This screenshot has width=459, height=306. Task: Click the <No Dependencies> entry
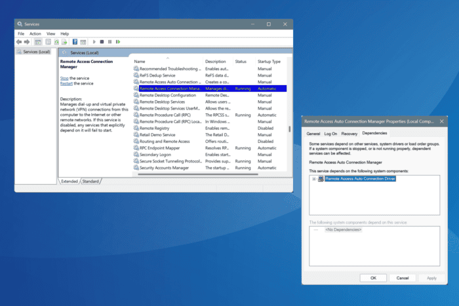(x=343, y=230)
